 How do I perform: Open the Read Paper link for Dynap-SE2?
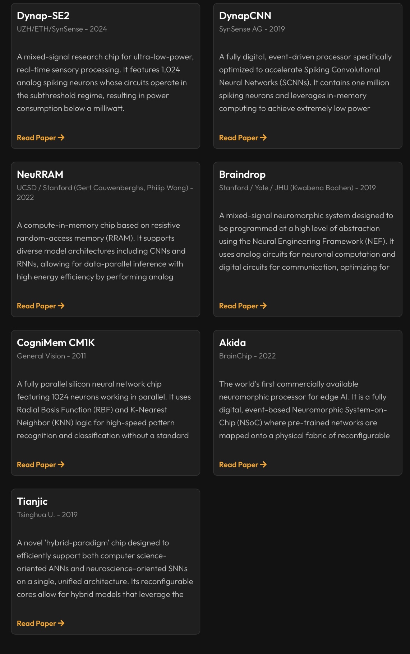(x=36, y=138)
